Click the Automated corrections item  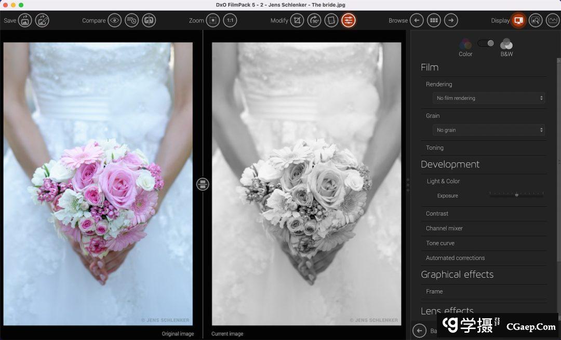click(x=455, y=258)
